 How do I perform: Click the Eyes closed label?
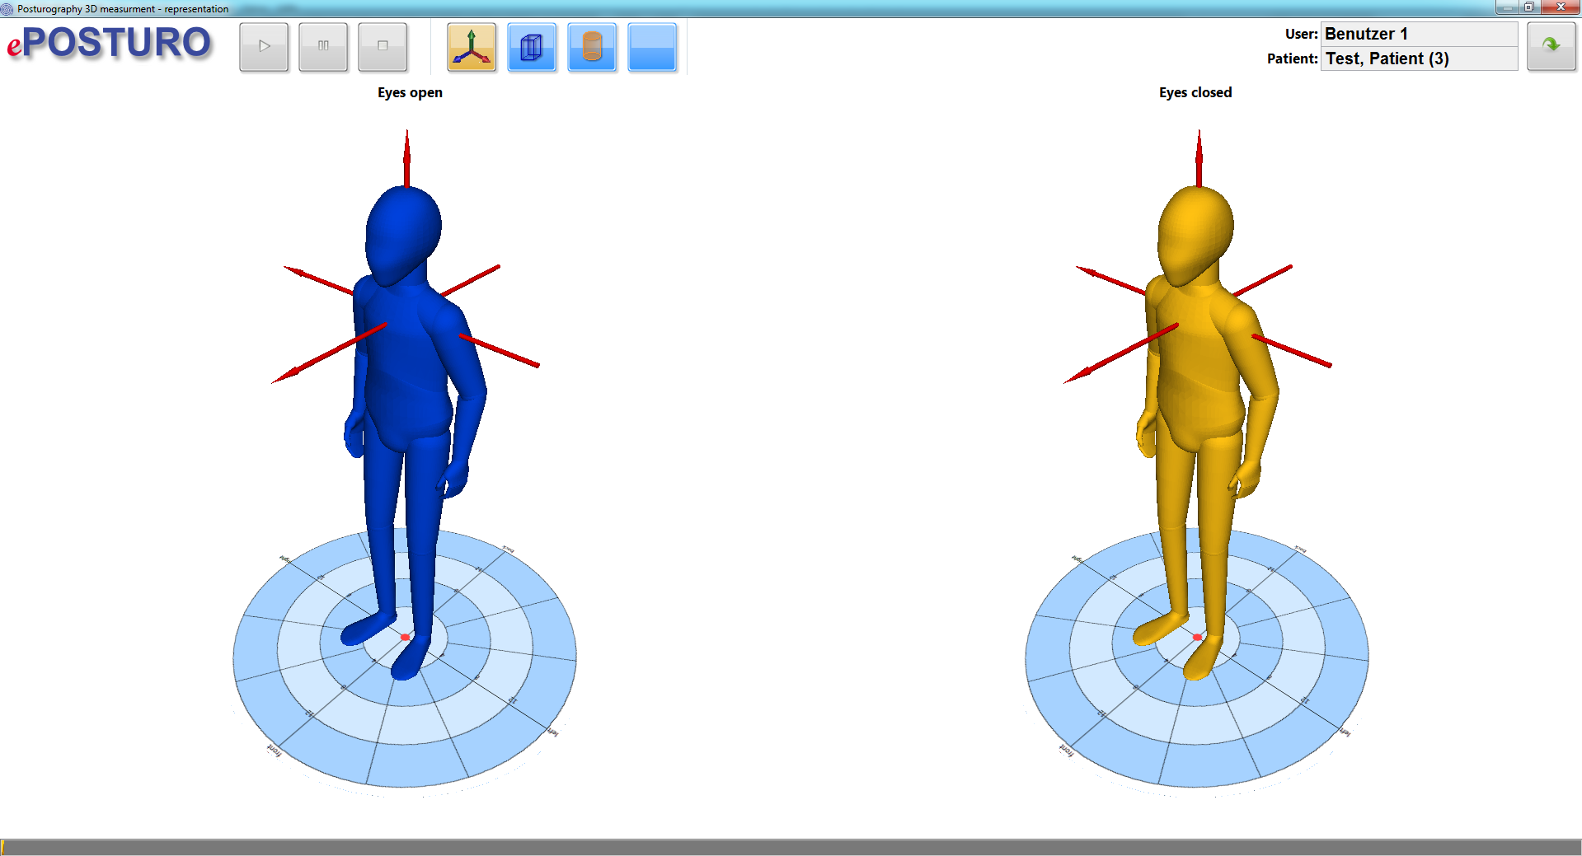click(x=1195, y=92)
